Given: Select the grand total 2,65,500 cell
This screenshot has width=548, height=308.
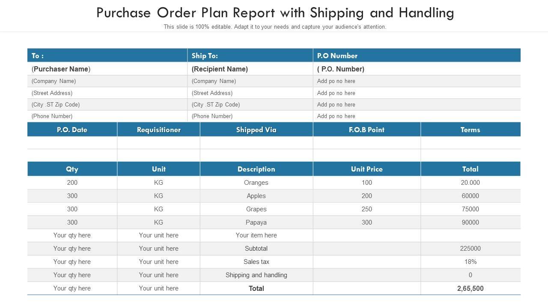Looking at the screenshot, I should pyautogui.click(x=470, y=288).
